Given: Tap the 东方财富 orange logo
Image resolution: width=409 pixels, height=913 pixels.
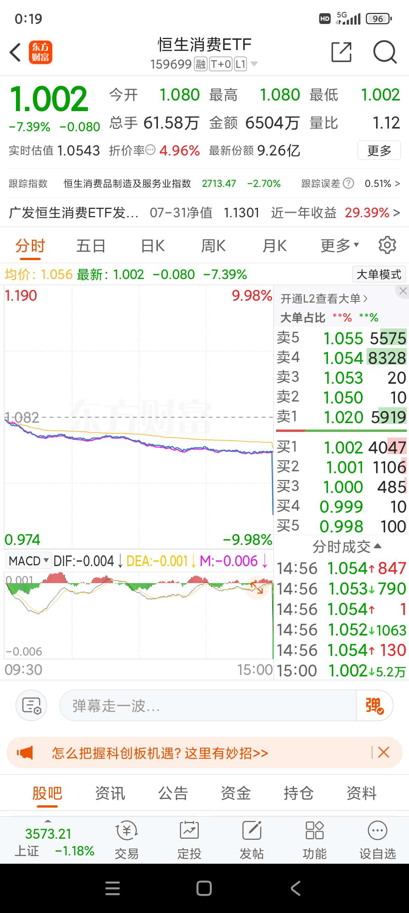Looking at the screenshot, I should (x=41, y=52).
